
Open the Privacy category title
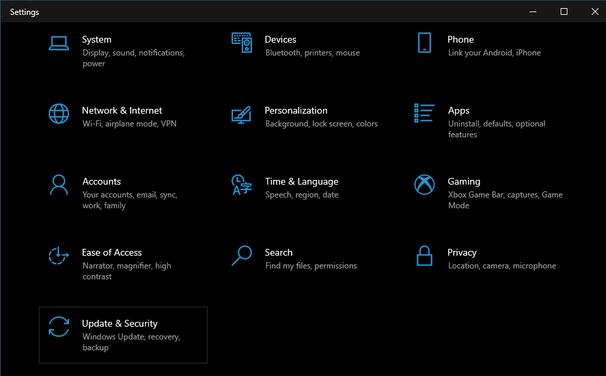462,252
